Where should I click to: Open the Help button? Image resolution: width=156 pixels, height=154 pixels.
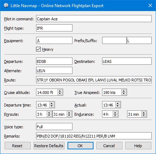click(138, 145)
